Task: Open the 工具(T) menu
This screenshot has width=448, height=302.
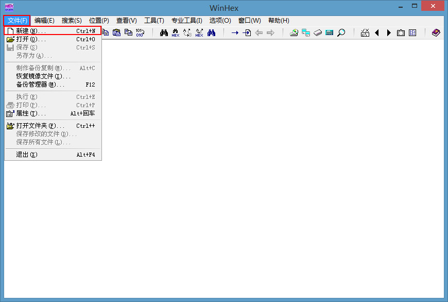Action: coord(154,21)
